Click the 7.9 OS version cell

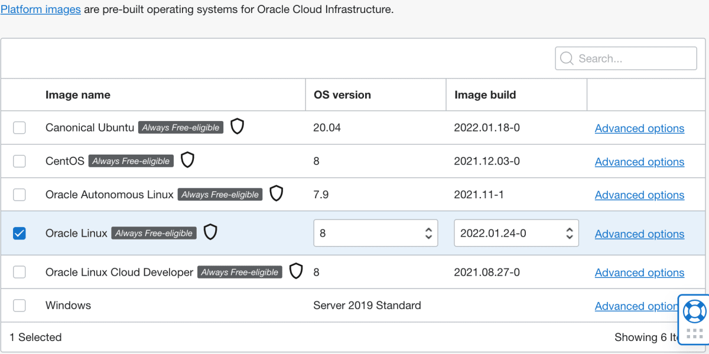(x=321, y=195)
